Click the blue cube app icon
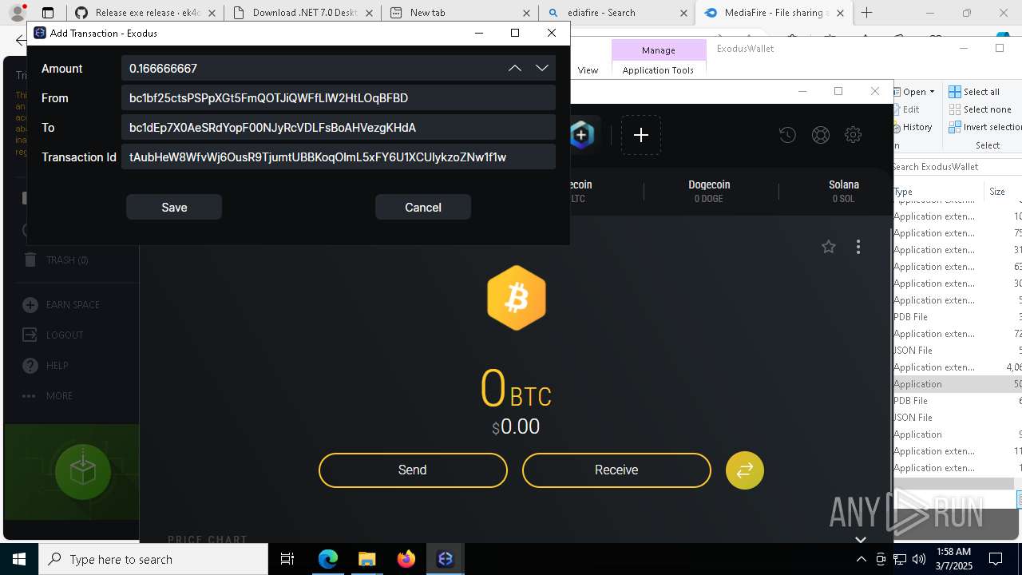The width and height of the screenshot is (1022, 575). tap(582, 135)
